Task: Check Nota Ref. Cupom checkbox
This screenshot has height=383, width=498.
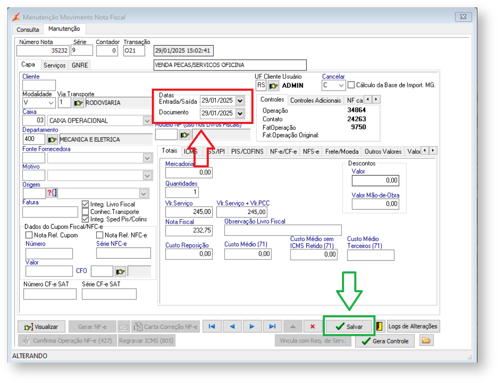Action: [x=29, y=235]
